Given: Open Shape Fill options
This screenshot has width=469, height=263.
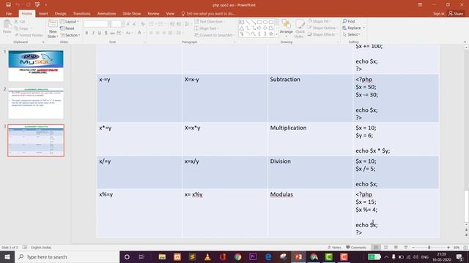Looking at the screenshot, I should [x=319, y=21].
